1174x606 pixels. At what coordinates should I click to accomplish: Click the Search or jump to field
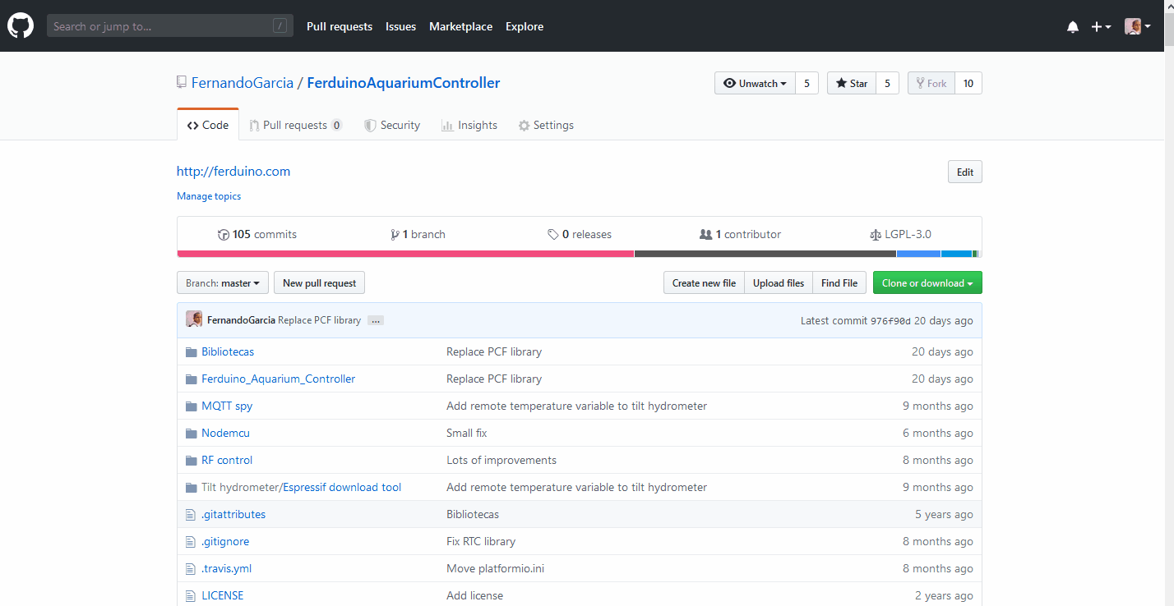coord(170,26)
